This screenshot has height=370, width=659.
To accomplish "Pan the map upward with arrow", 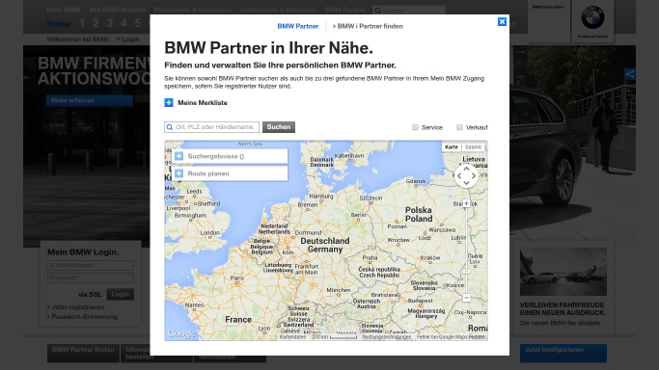I will tap(466, 169).
